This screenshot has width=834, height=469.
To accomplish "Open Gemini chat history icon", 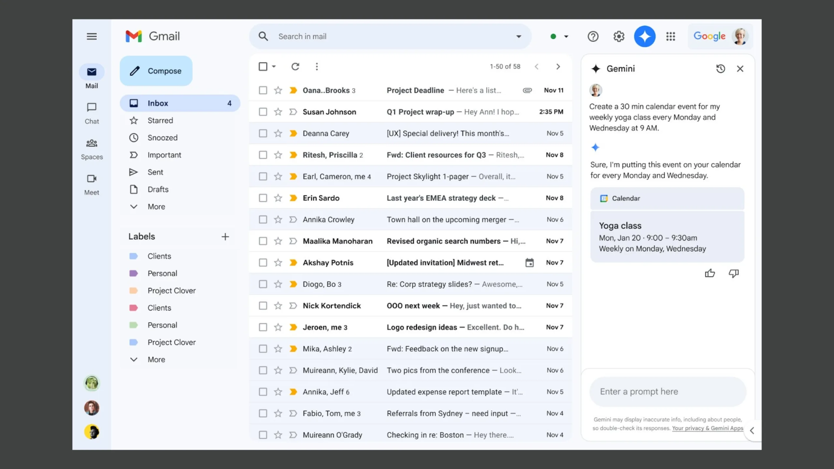I will [x=720, y=69].
